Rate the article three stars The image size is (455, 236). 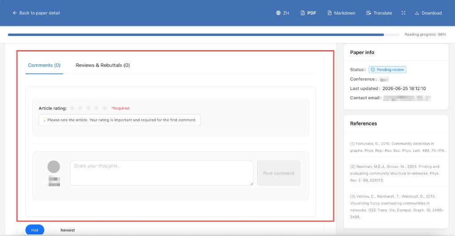(x=88, y=108)
